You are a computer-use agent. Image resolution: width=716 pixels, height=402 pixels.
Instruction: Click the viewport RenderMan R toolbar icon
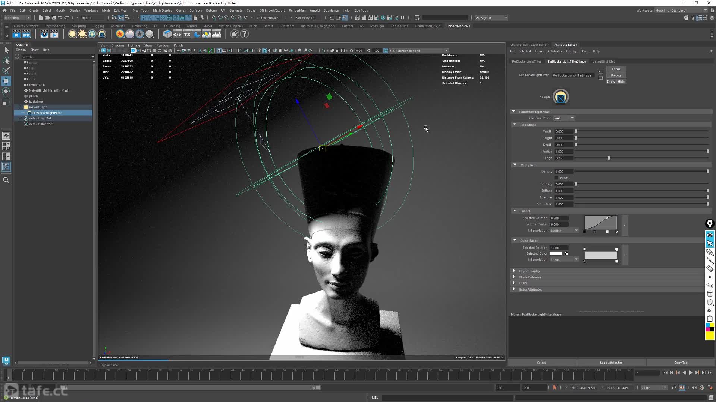[133, 51]
